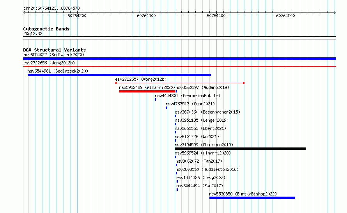
Task: Open esv1414326 (Levy2007) label
Action: [x=201, y=177]
